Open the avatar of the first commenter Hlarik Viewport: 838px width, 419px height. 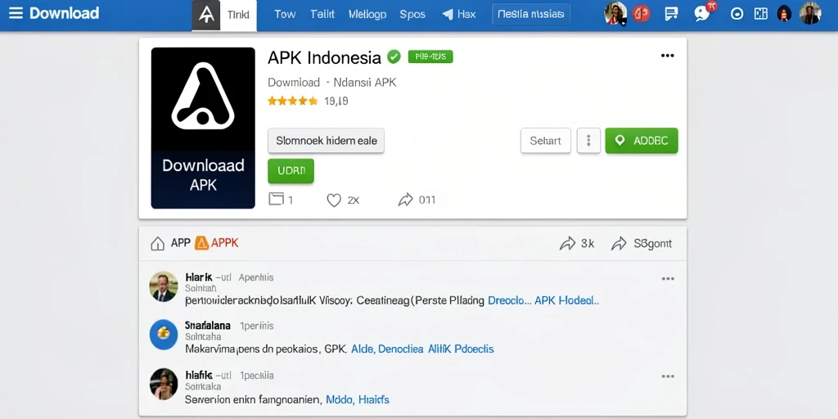[x=164, y=286]
